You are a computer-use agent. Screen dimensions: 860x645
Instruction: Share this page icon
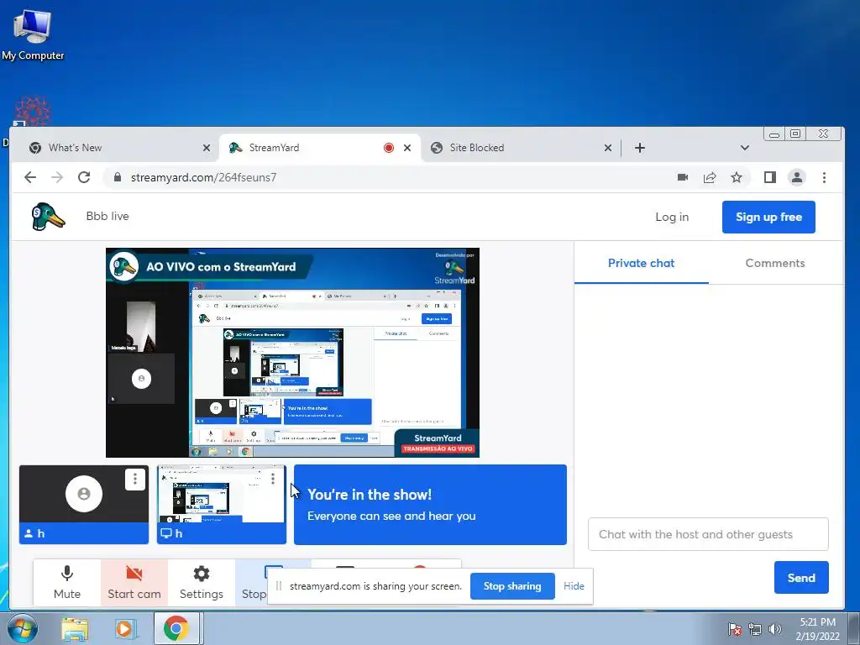(x=709, y=177)
